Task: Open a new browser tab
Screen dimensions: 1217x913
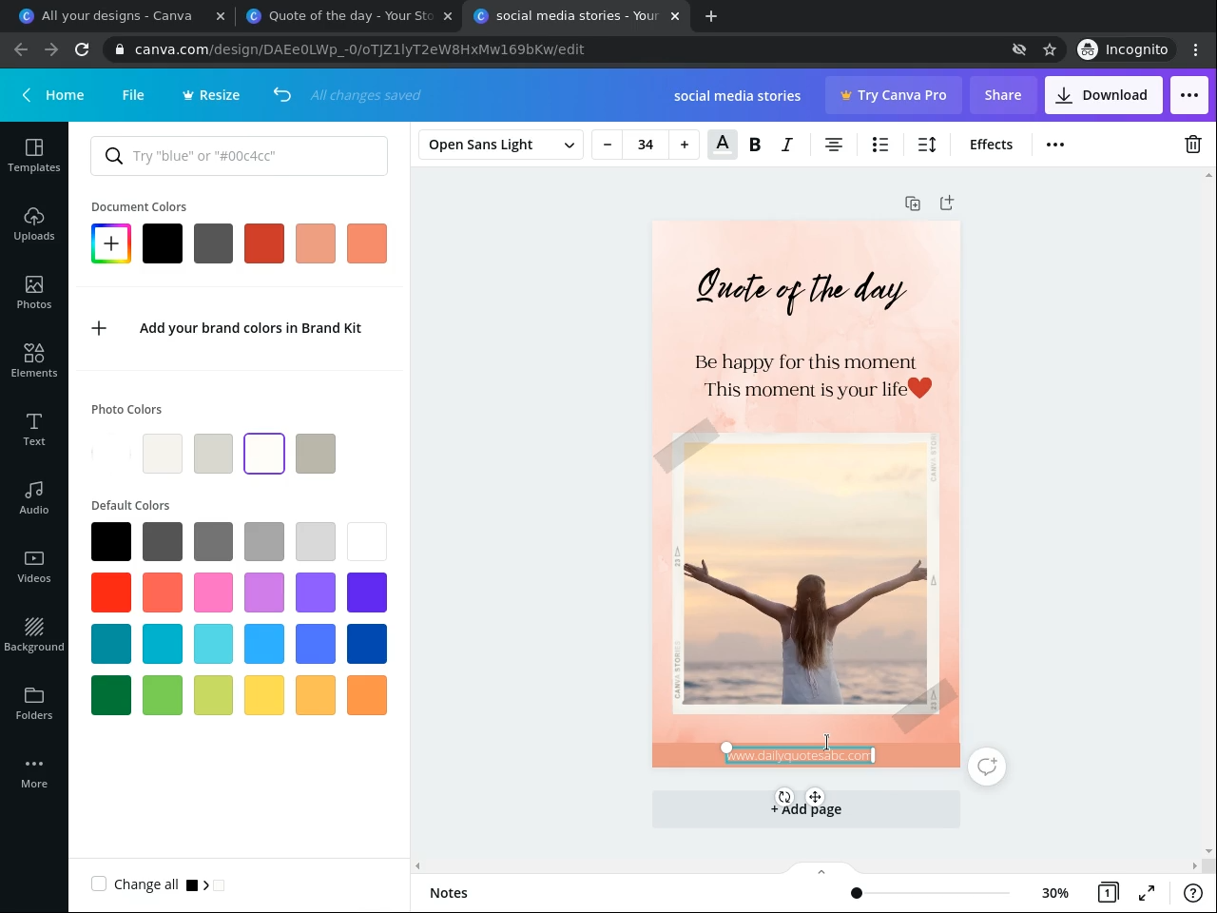Action: (711, 16)
